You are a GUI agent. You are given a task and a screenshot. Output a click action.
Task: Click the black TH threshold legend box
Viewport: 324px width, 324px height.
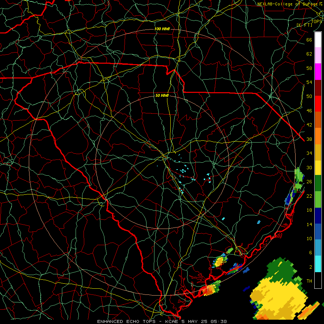[x=318, y=280]
